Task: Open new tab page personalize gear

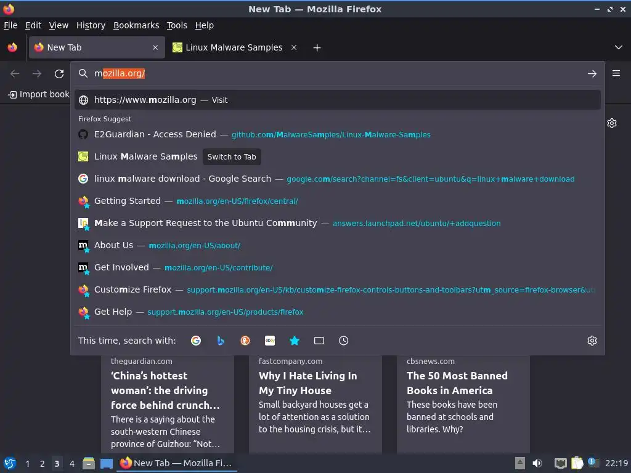Action: (612, 123)
